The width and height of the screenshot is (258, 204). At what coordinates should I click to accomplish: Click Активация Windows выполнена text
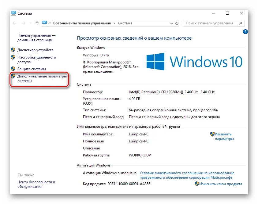pos(110,173)
